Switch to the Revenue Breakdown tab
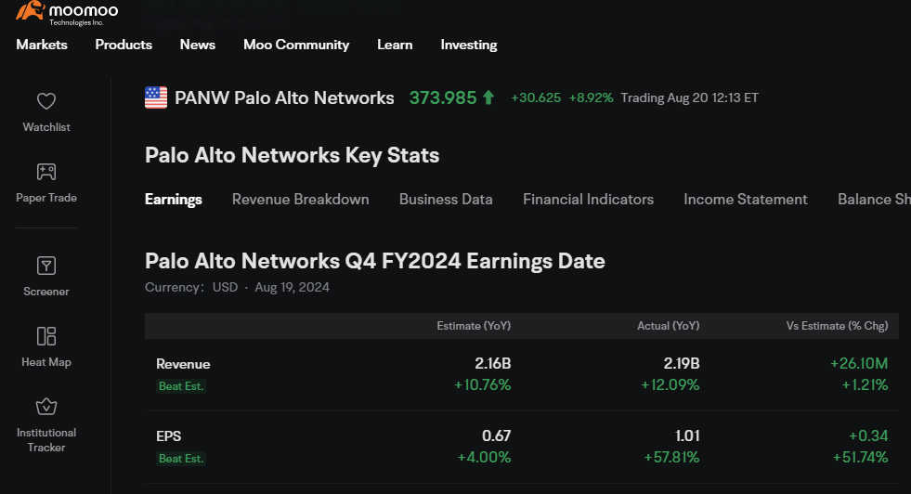The width and height of the screenshot is (911, 494). pos(300,200)
